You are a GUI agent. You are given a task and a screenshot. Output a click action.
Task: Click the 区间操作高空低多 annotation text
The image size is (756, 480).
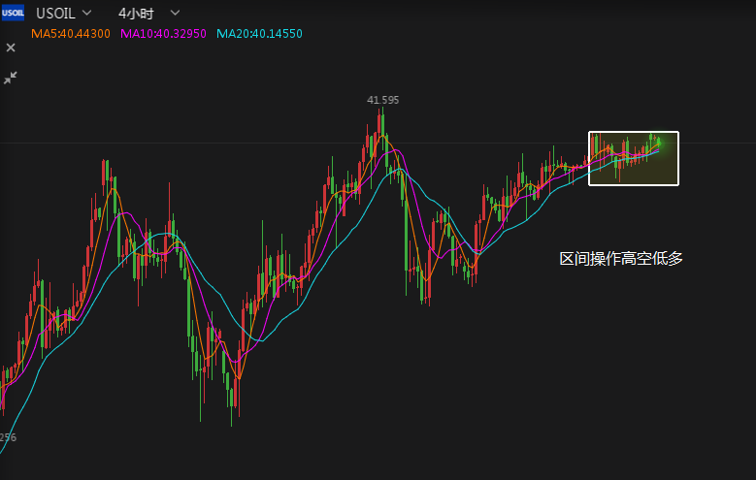pyautogui.click(x=621, y=259)
